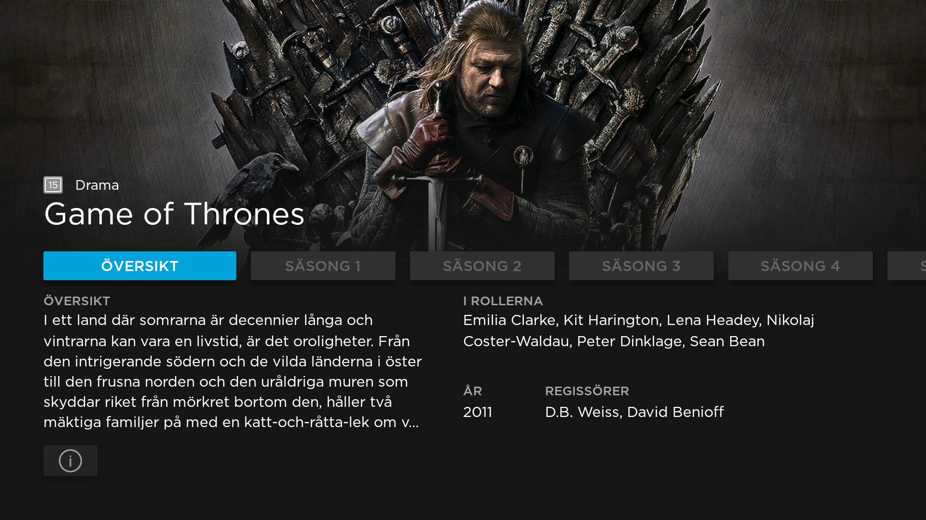Click the Game of Thrones title

174,214
